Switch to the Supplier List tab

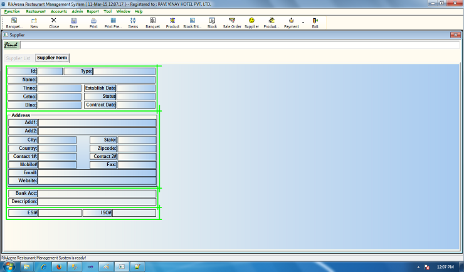[18, 58]
